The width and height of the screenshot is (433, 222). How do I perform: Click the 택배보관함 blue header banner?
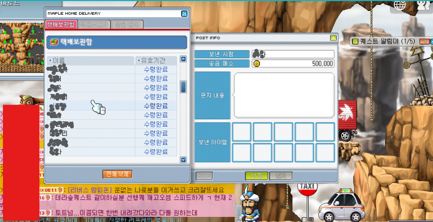click(x=117, y=42)
